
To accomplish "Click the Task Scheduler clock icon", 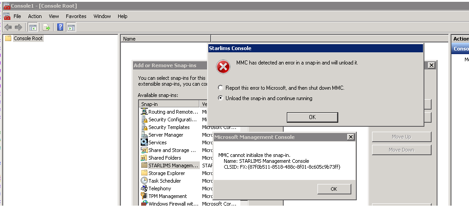I will click(x=144, y=181).
